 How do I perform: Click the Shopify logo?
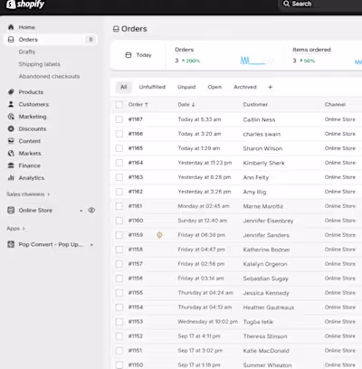coord(25,5)
